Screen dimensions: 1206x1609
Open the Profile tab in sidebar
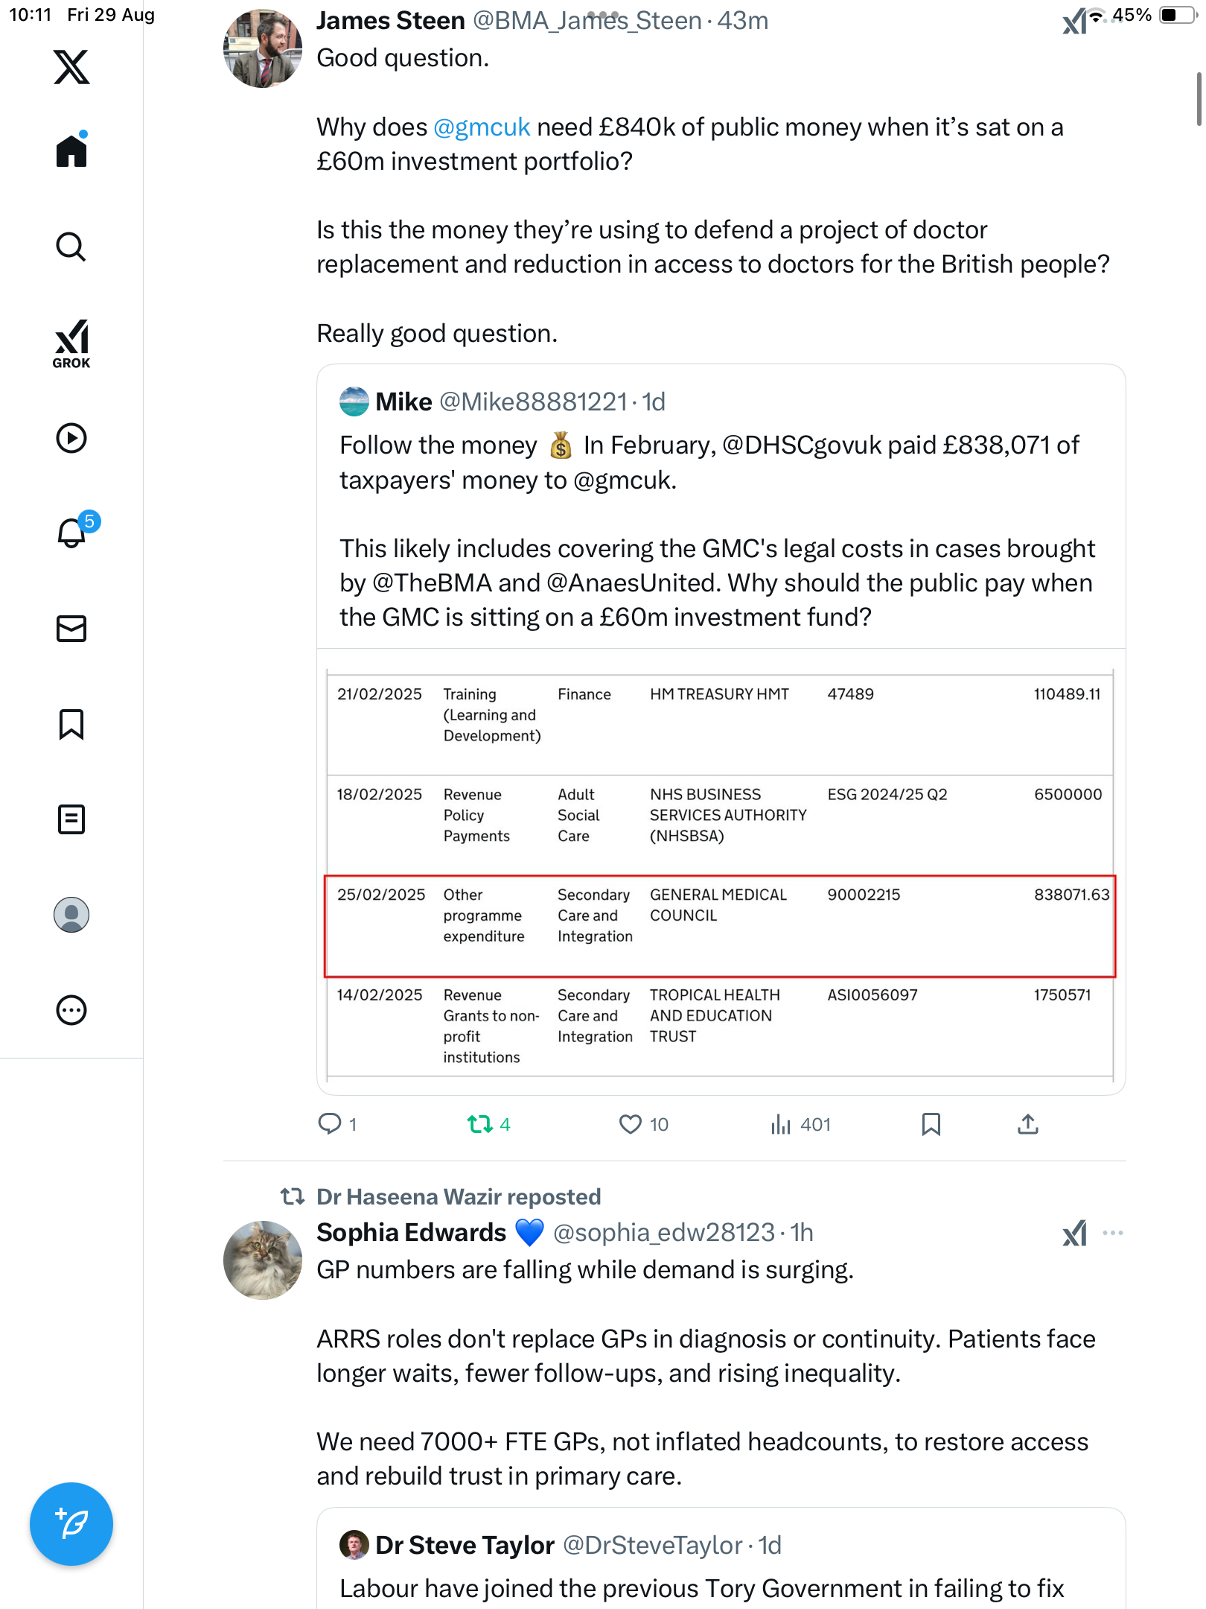(71, 915)
